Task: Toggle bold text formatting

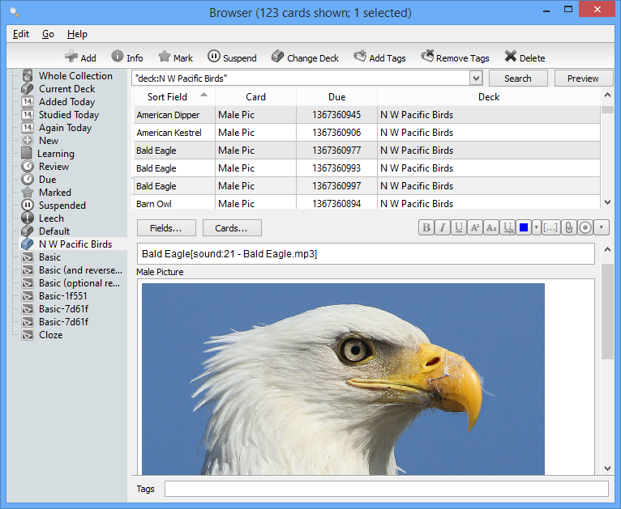Action: [426, 227]
